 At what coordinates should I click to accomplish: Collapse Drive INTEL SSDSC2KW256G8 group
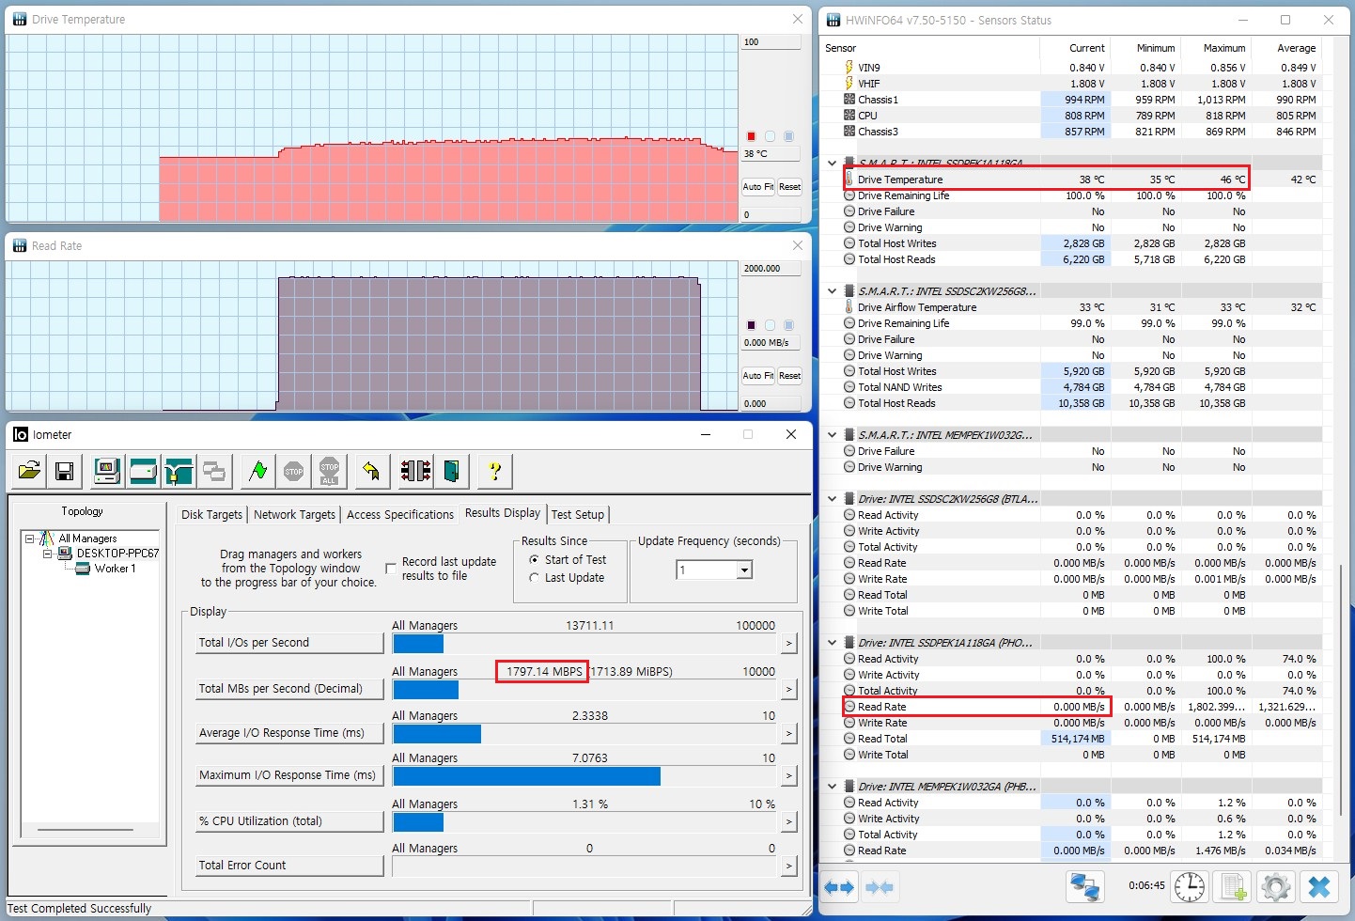tap(832, 498)
